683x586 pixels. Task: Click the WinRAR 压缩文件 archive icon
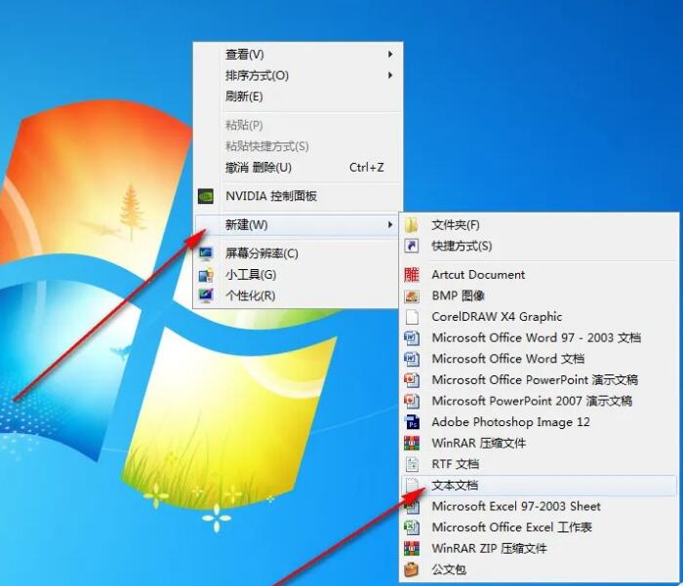(x=412, y=444)
